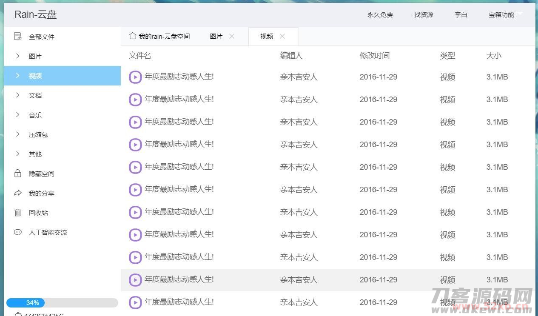Image resolution: width=538 pixels, height=316 pixels.
Task: Click the play icon of the highlighted video row
Action: click(135, 280)
